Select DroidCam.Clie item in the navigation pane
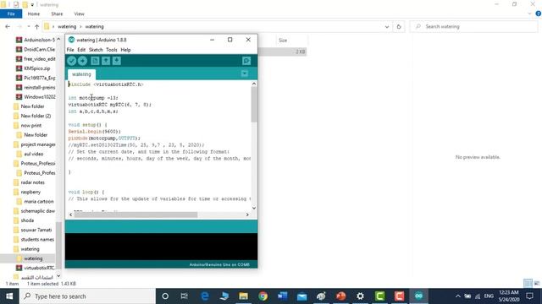542x304 pixels. (36, 50)
